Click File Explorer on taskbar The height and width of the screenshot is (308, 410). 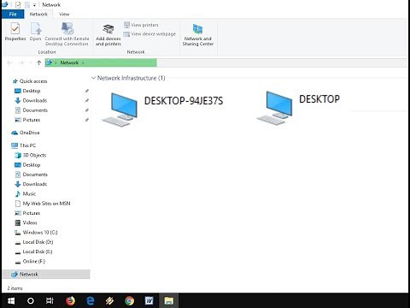(x=169, y=300)
